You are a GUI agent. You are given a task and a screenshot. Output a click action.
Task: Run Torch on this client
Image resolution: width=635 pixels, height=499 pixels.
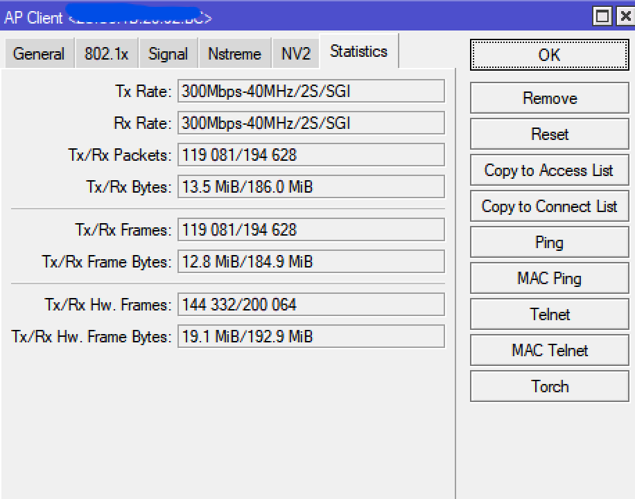coord(550,387)
